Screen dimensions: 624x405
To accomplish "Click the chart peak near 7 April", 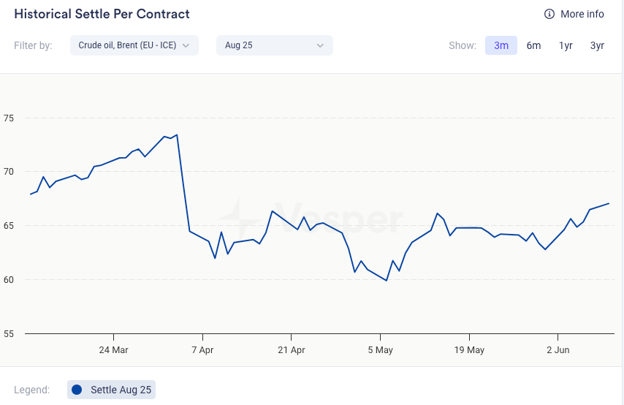I will point(177,135).
